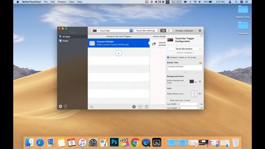This screenshot has width=265, height=149.
Task: Remove the app using the sidebar trash icon
Action: [65, 106]
